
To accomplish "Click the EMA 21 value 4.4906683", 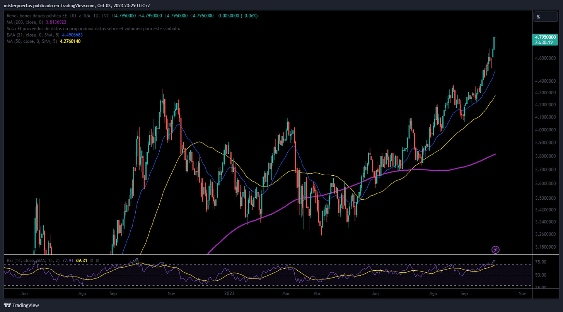I will [x=72, y=35].
